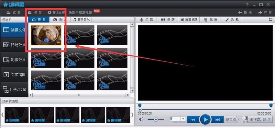275x128 pixels.
Task: Click the start trim marker
Action: click(x=140, y=105)
